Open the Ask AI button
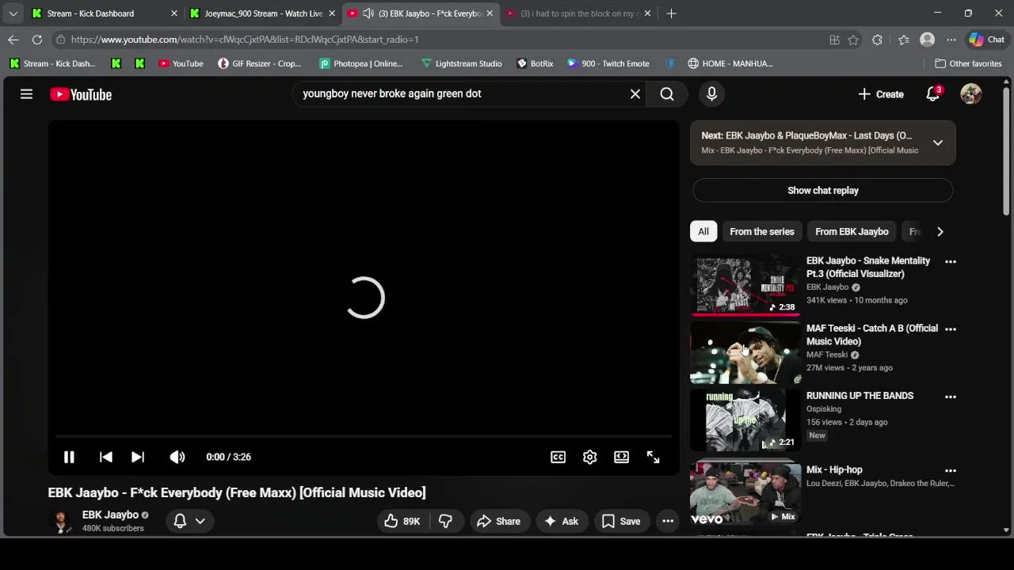 [562, 521]
